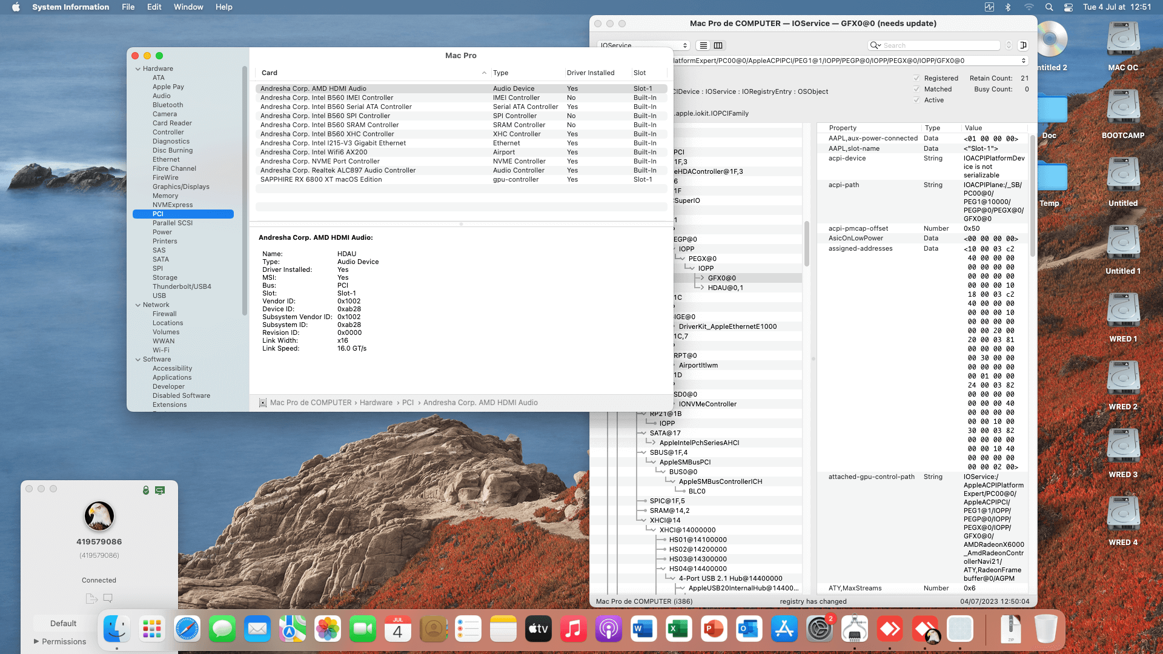Toggle the Matched checkbox
Image resolution: width=1163 pixels, height=654 pixels.
coord(916,89)
